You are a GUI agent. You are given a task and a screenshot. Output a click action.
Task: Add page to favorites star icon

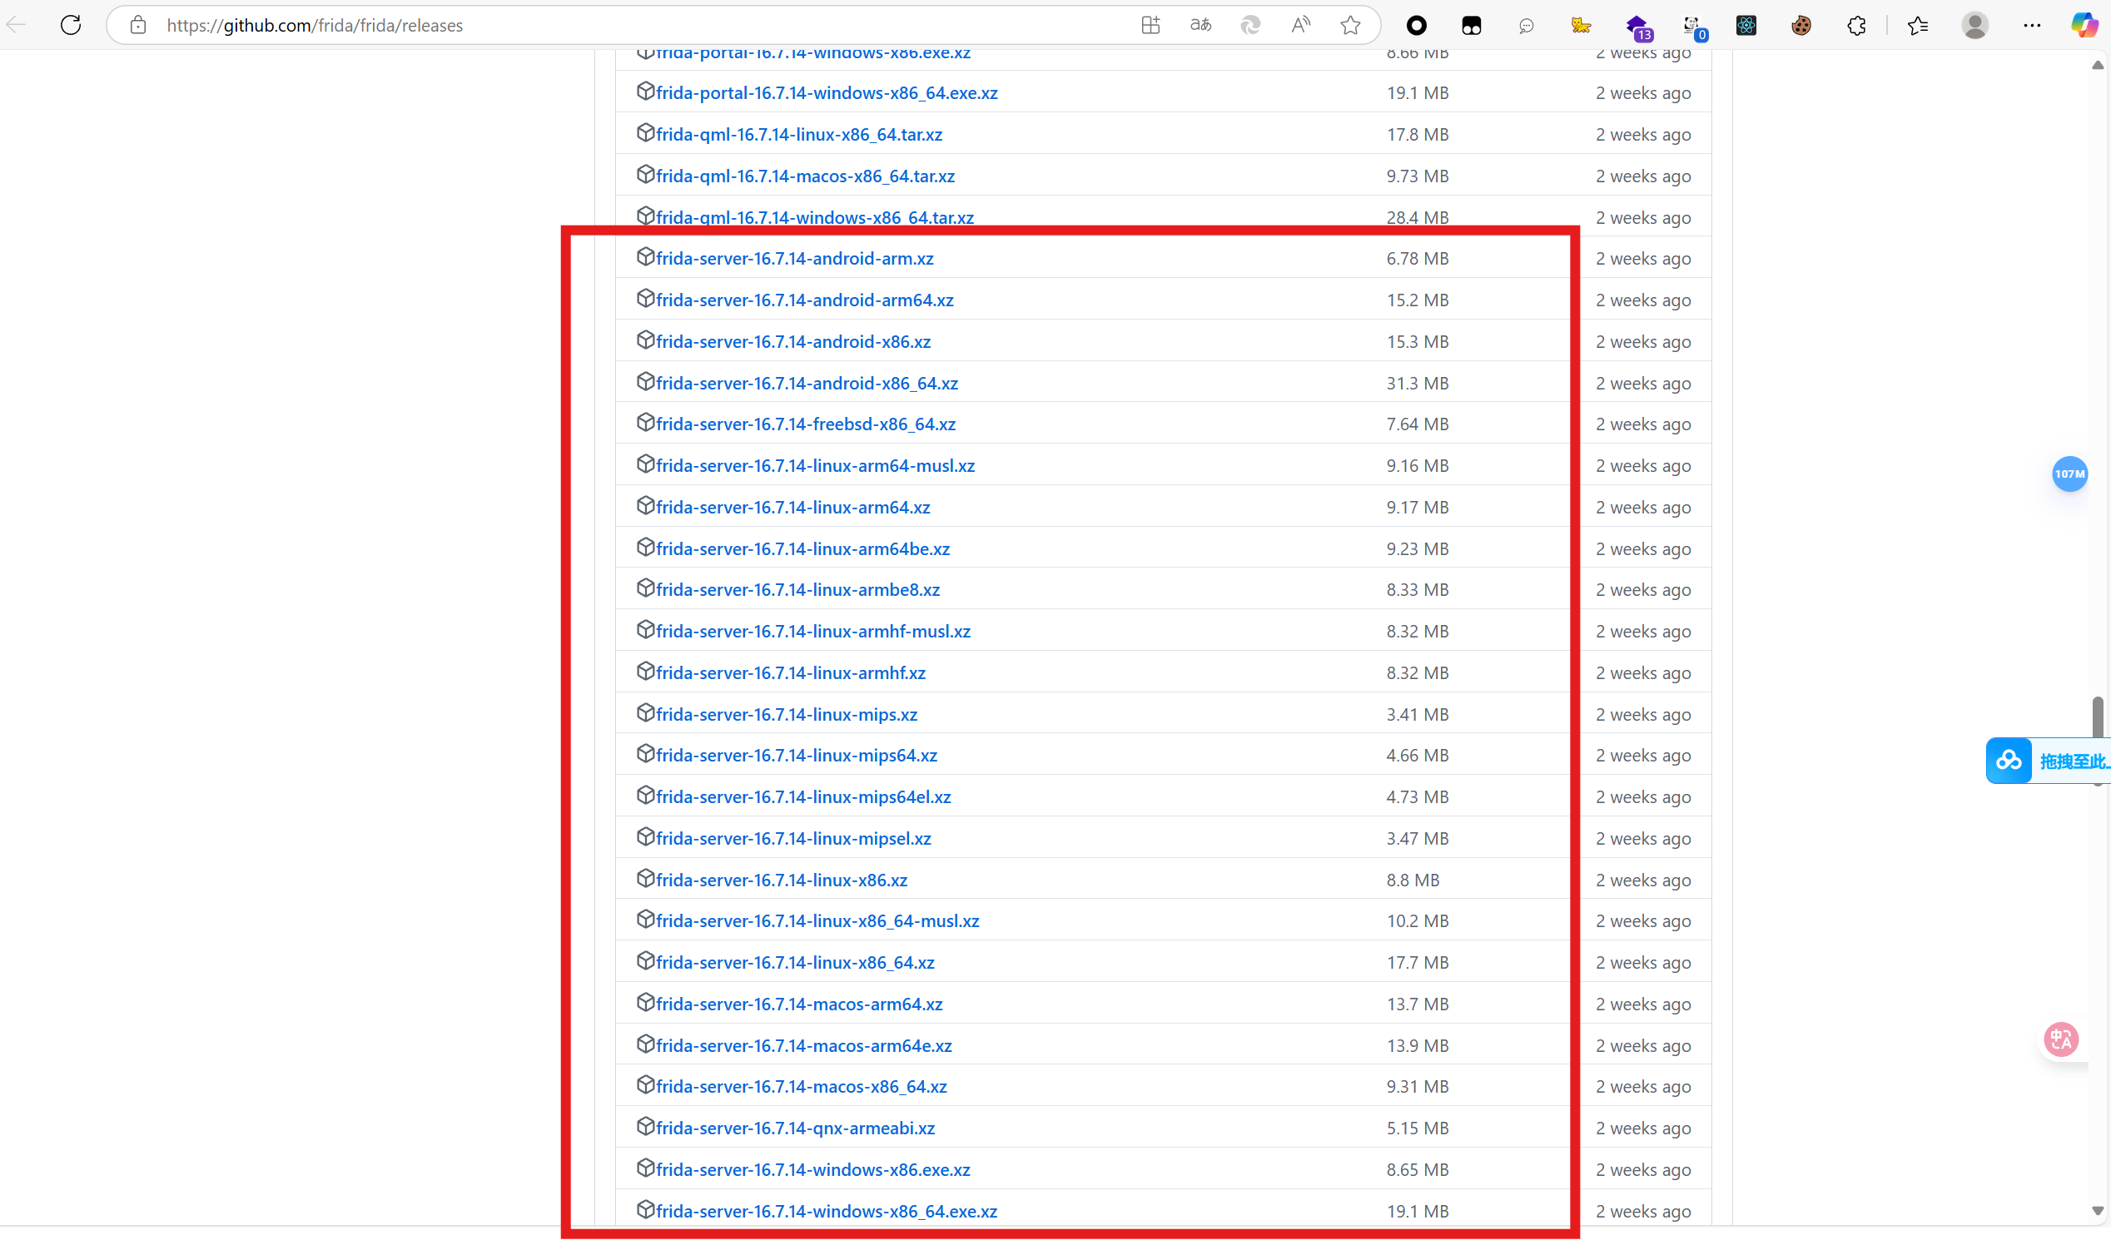click(1350, 25)
